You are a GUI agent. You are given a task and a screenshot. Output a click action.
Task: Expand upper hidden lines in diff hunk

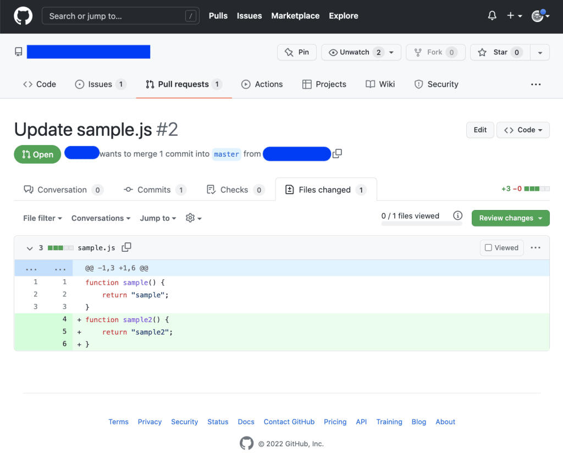(x=43, y=268)
